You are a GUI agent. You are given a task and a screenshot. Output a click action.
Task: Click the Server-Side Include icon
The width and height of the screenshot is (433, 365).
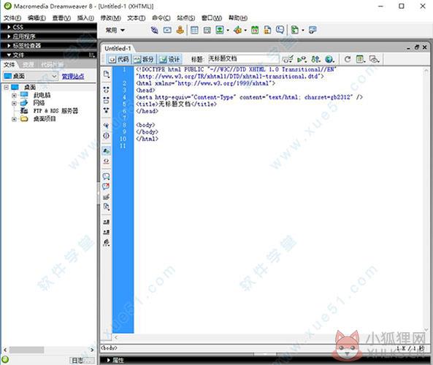(267, 30)
